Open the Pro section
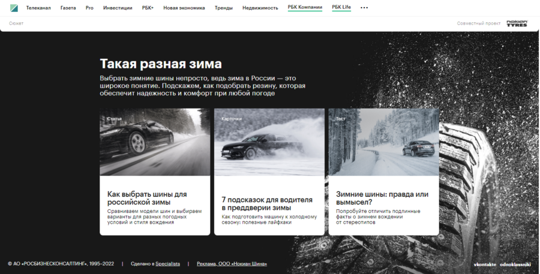This screenshot has height=274, width=540. tap(89, 8)
